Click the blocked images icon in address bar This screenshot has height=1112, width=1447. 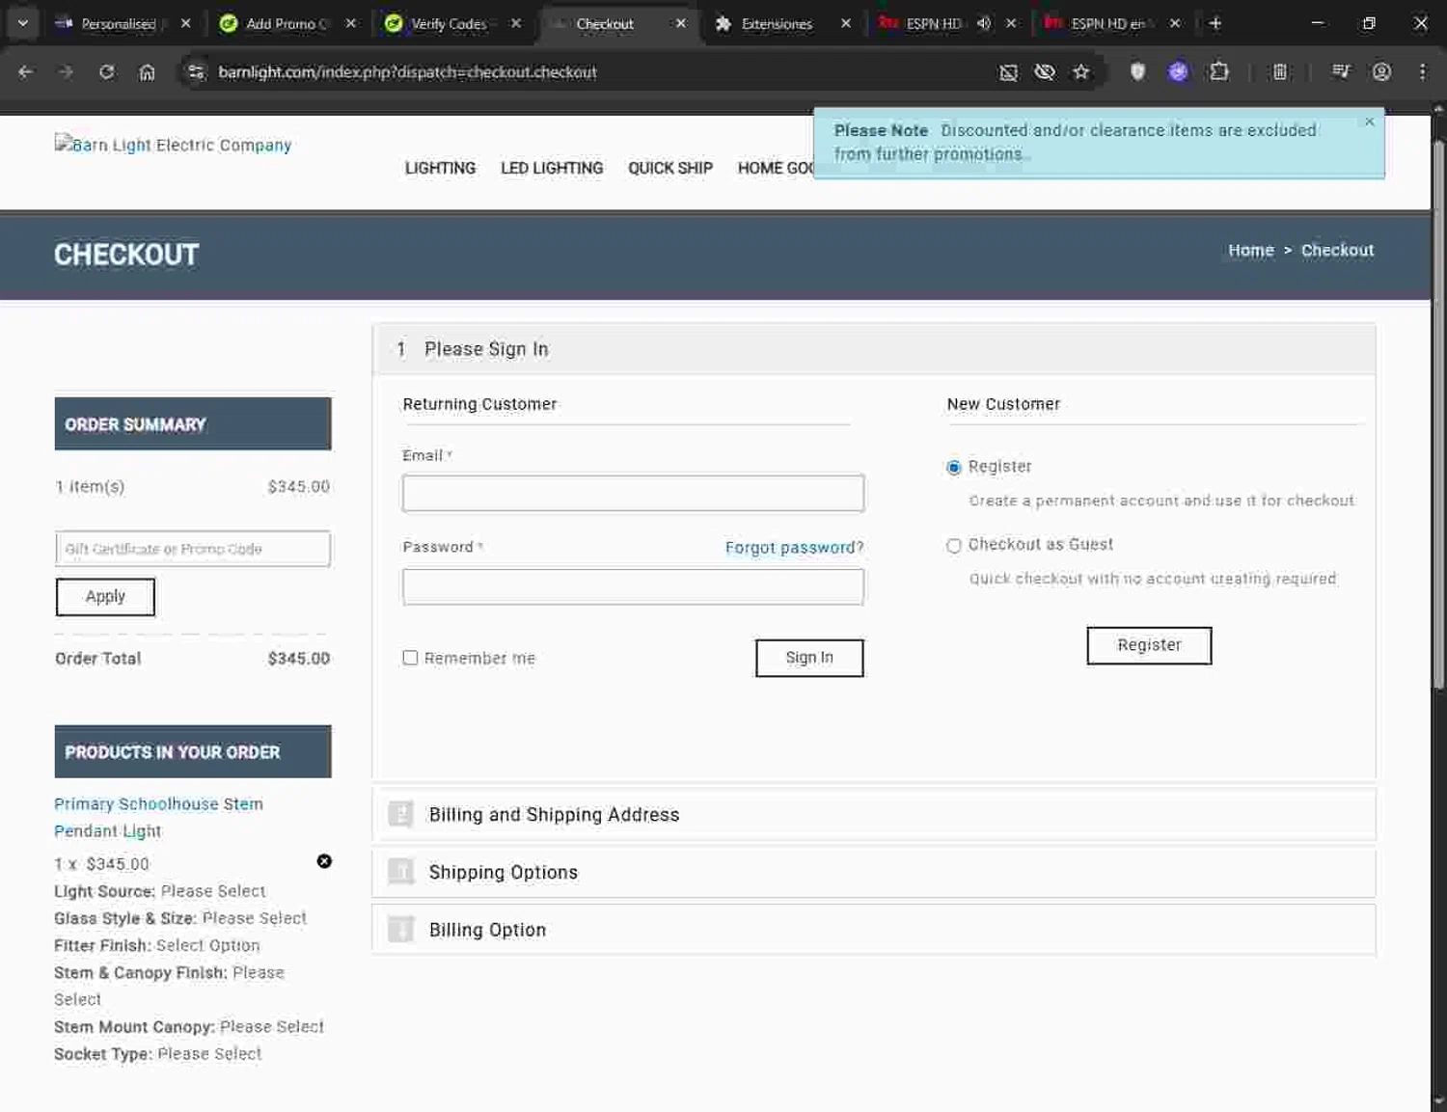click(x=1008, y=72)
